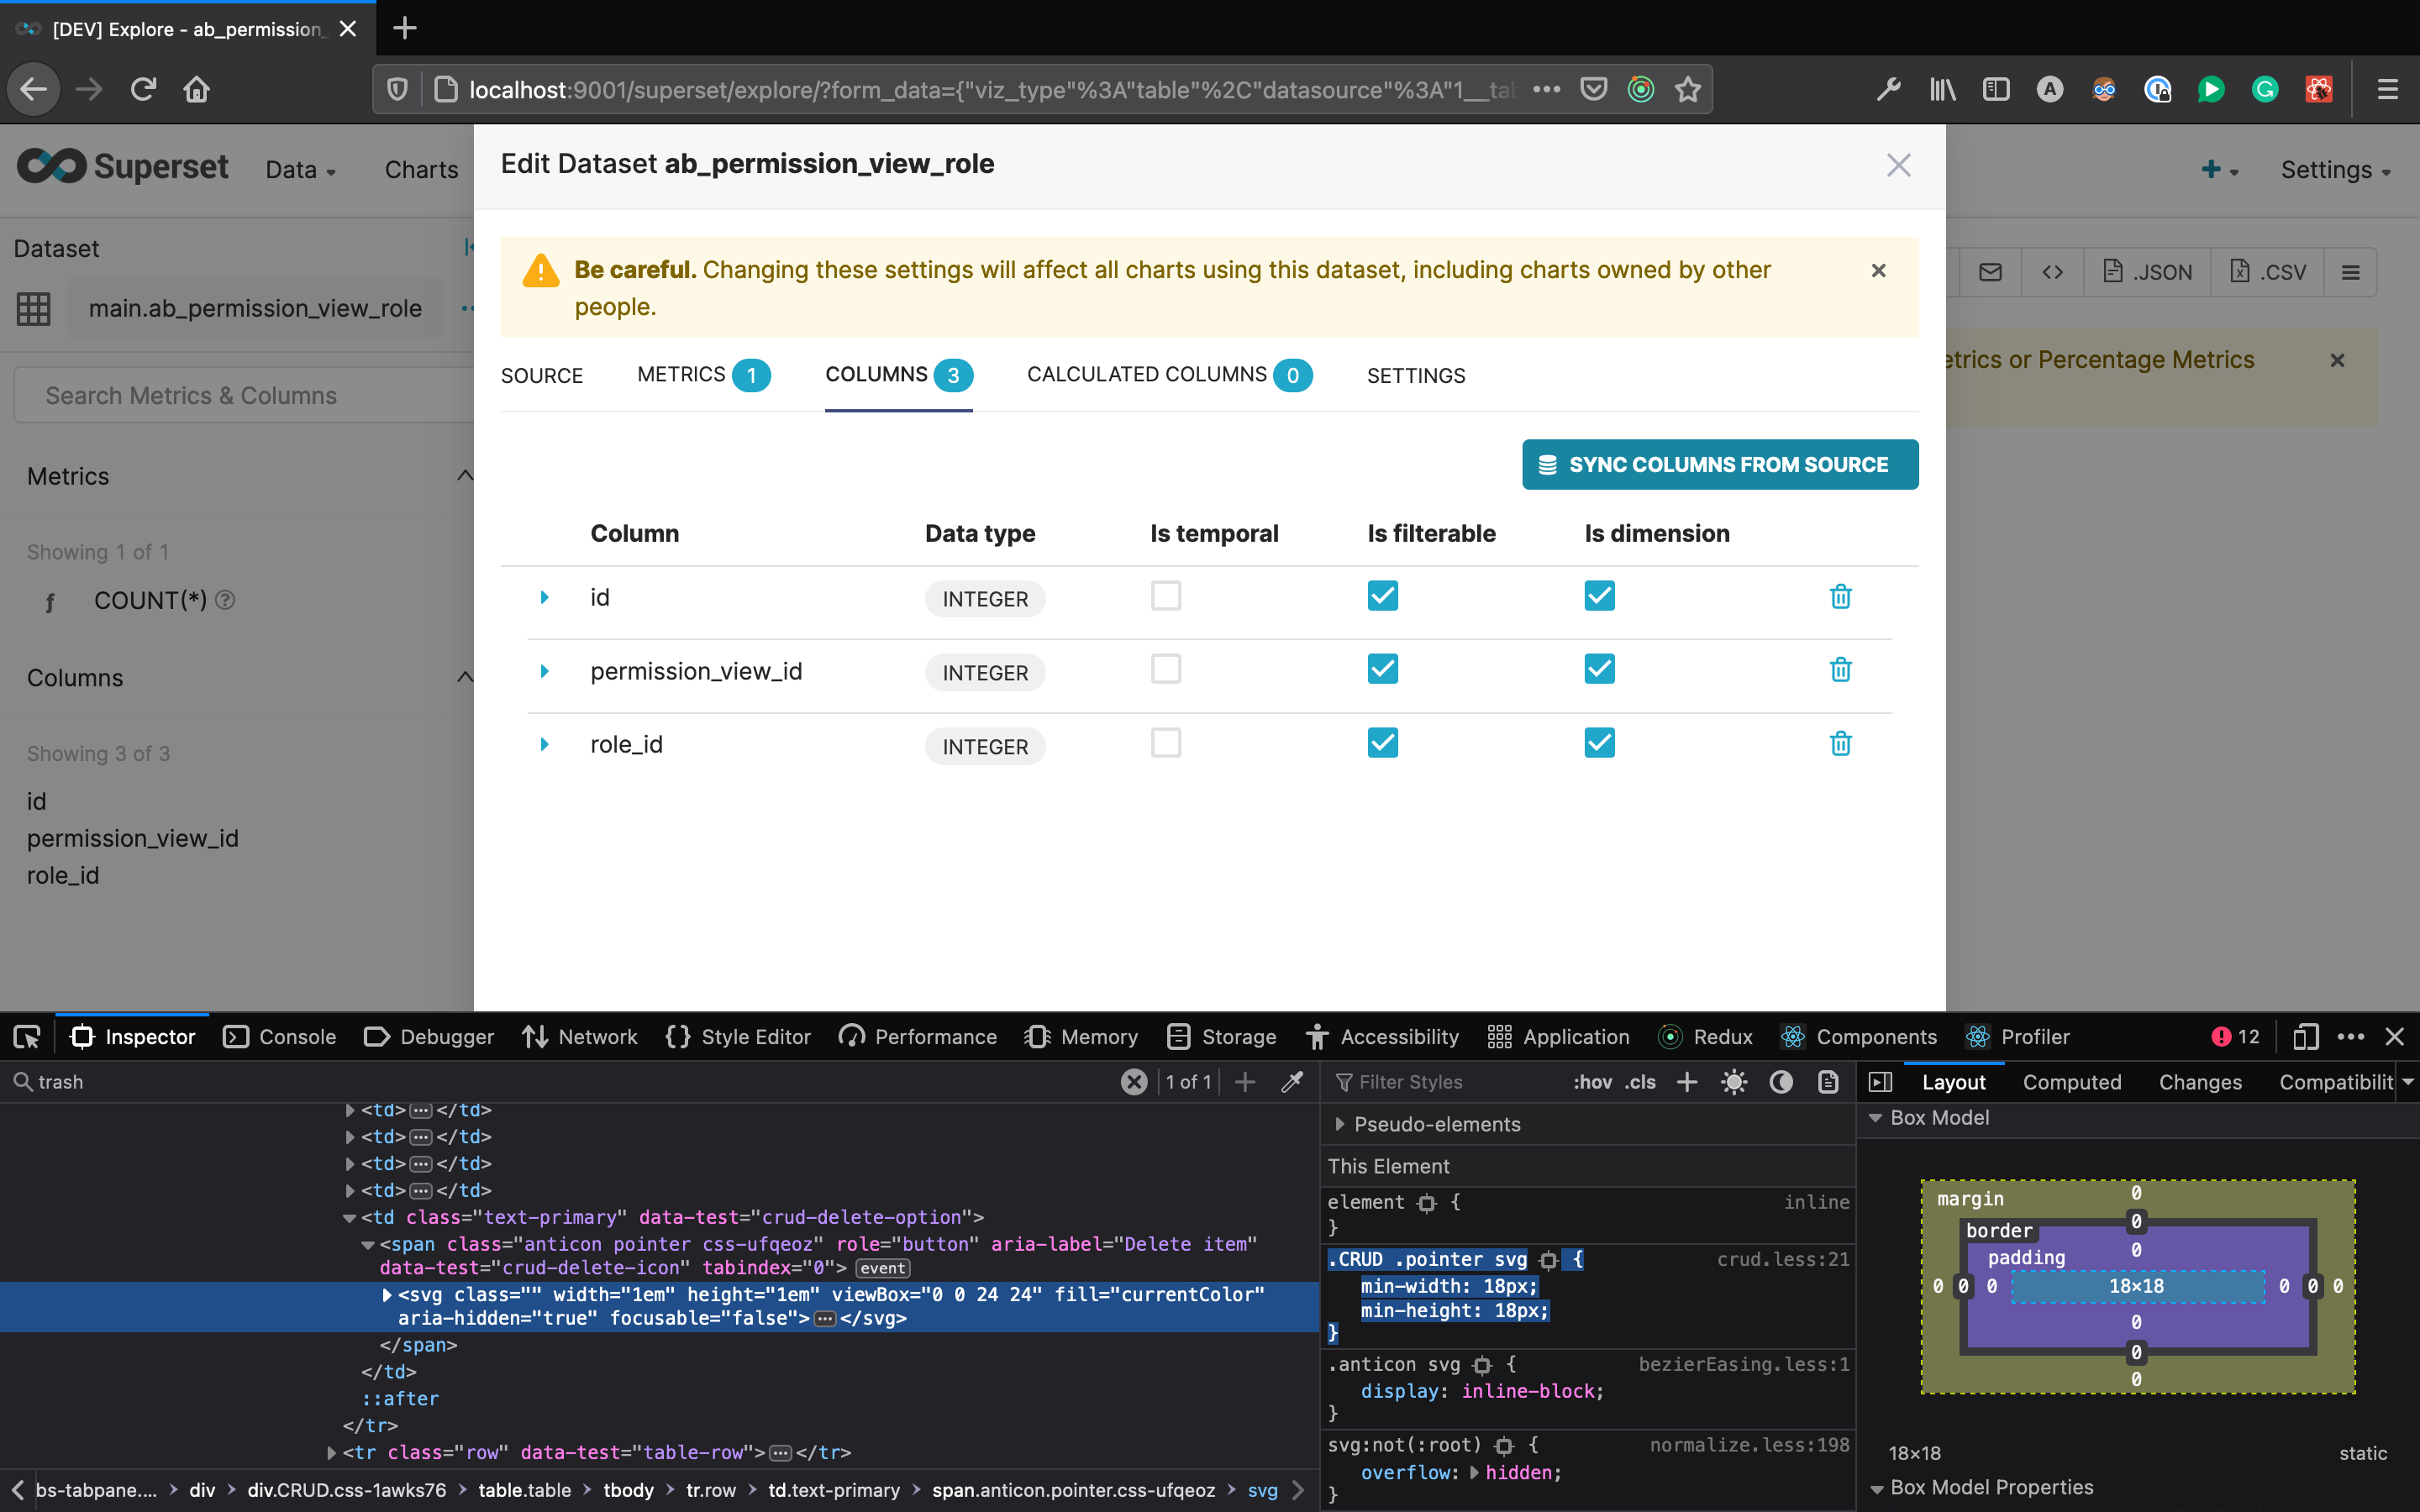Expand the id column row details

(x=544, y=597)
